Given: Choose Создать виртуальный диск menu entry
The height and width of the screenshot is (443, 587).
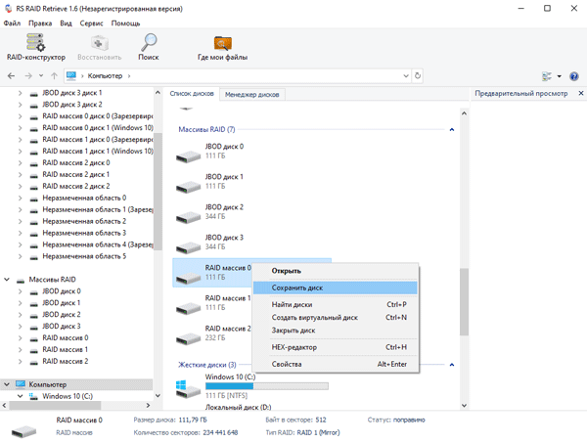Looking at the screenshot, I should [336, 317].
